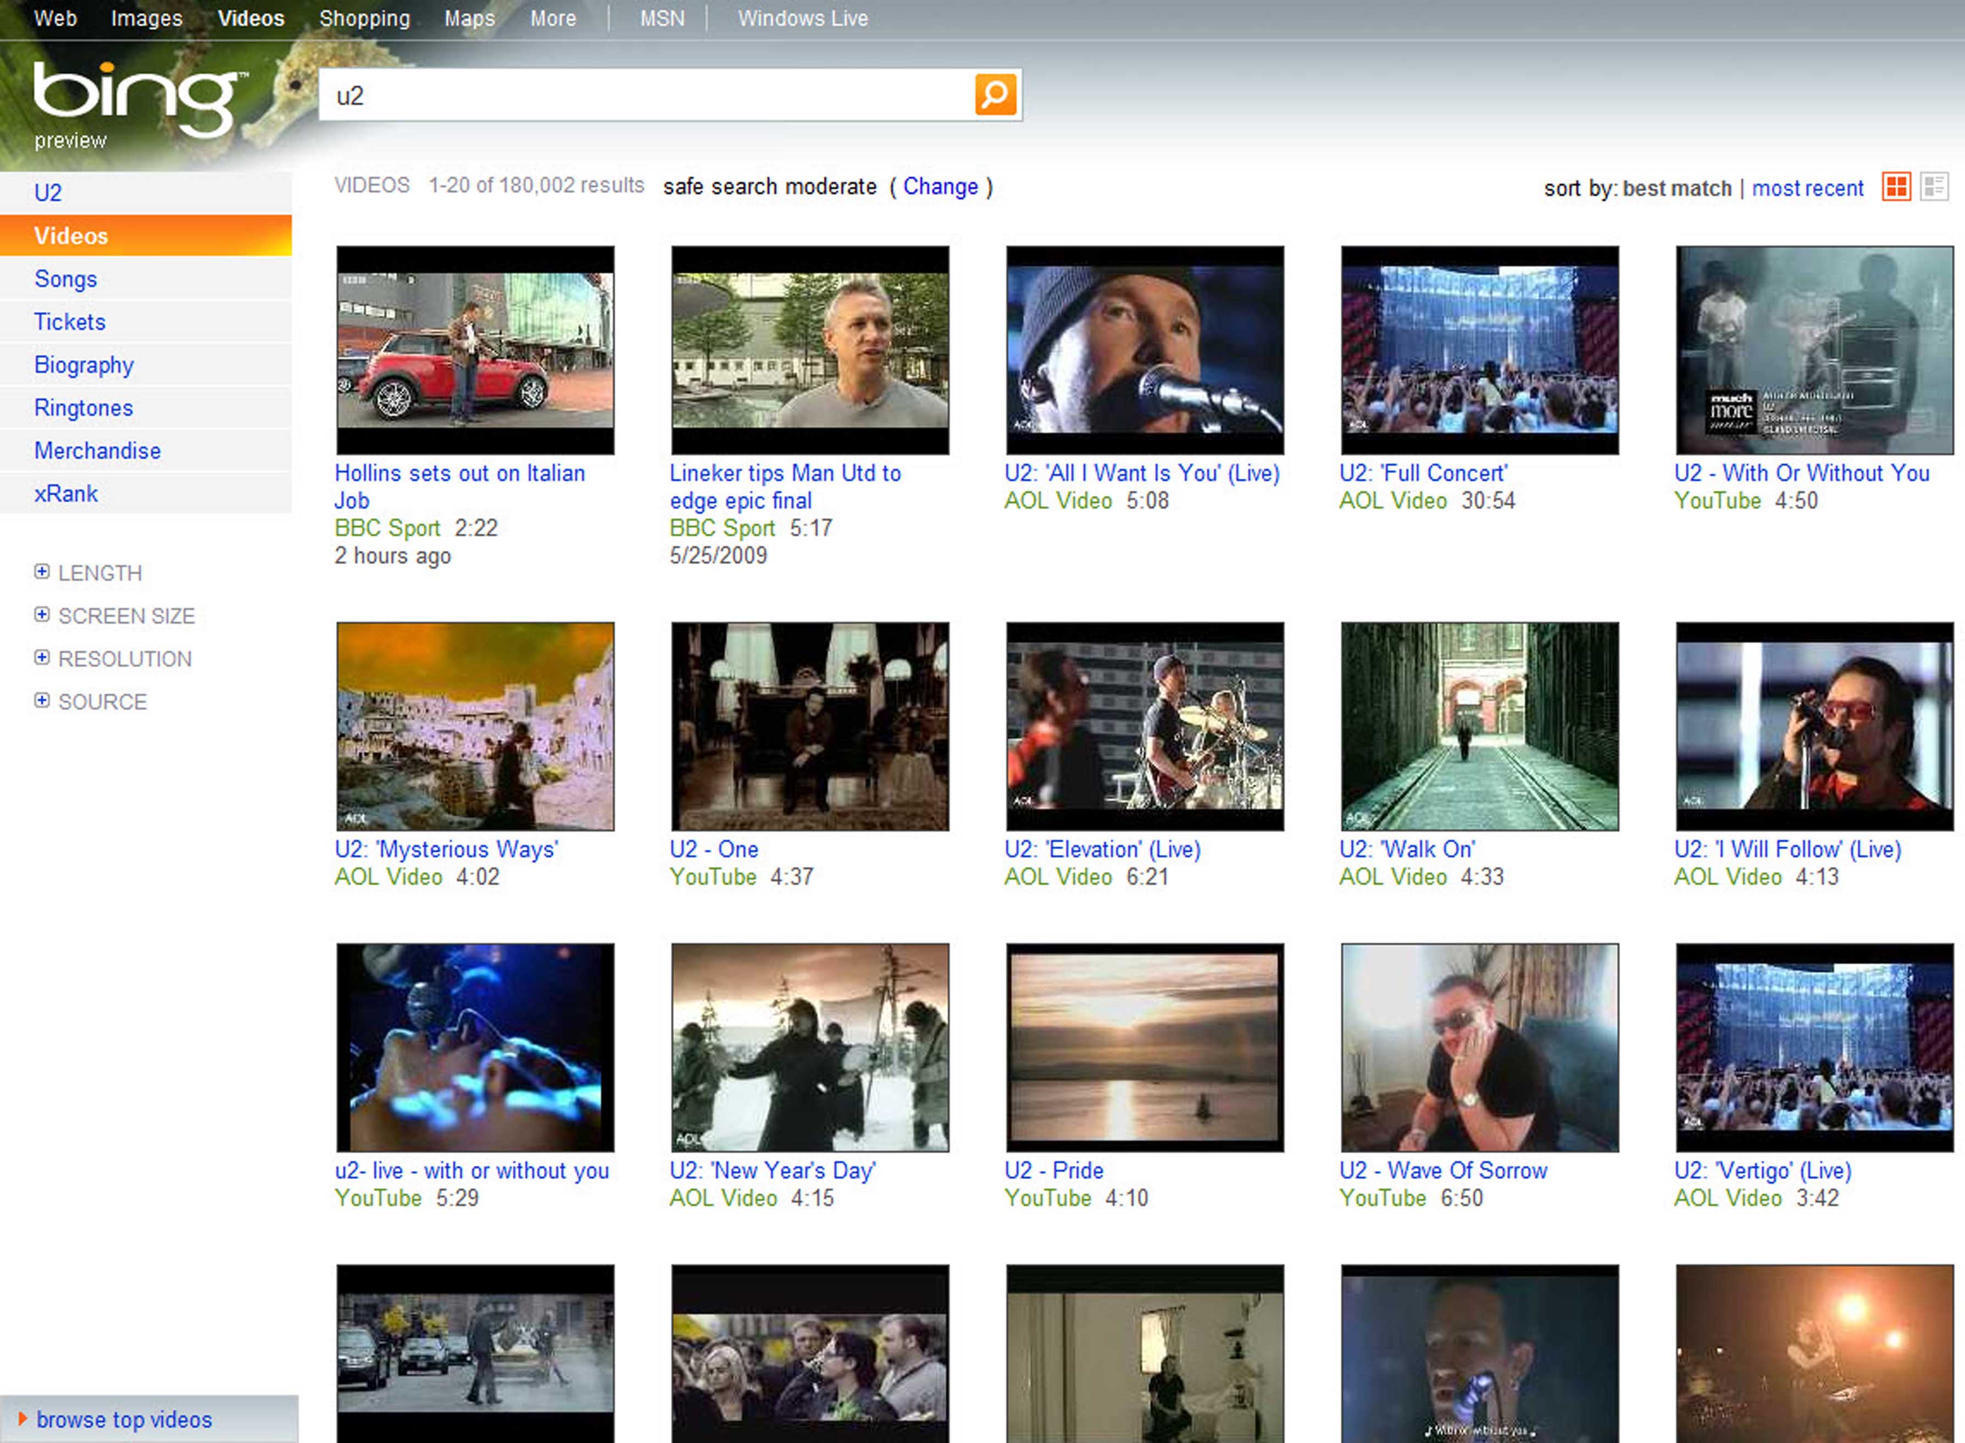Image resolution: width=1965 pixels, height=1443 pixels.
Task: Open xRank in the left sidebar
Action: (x=65, y=494)
